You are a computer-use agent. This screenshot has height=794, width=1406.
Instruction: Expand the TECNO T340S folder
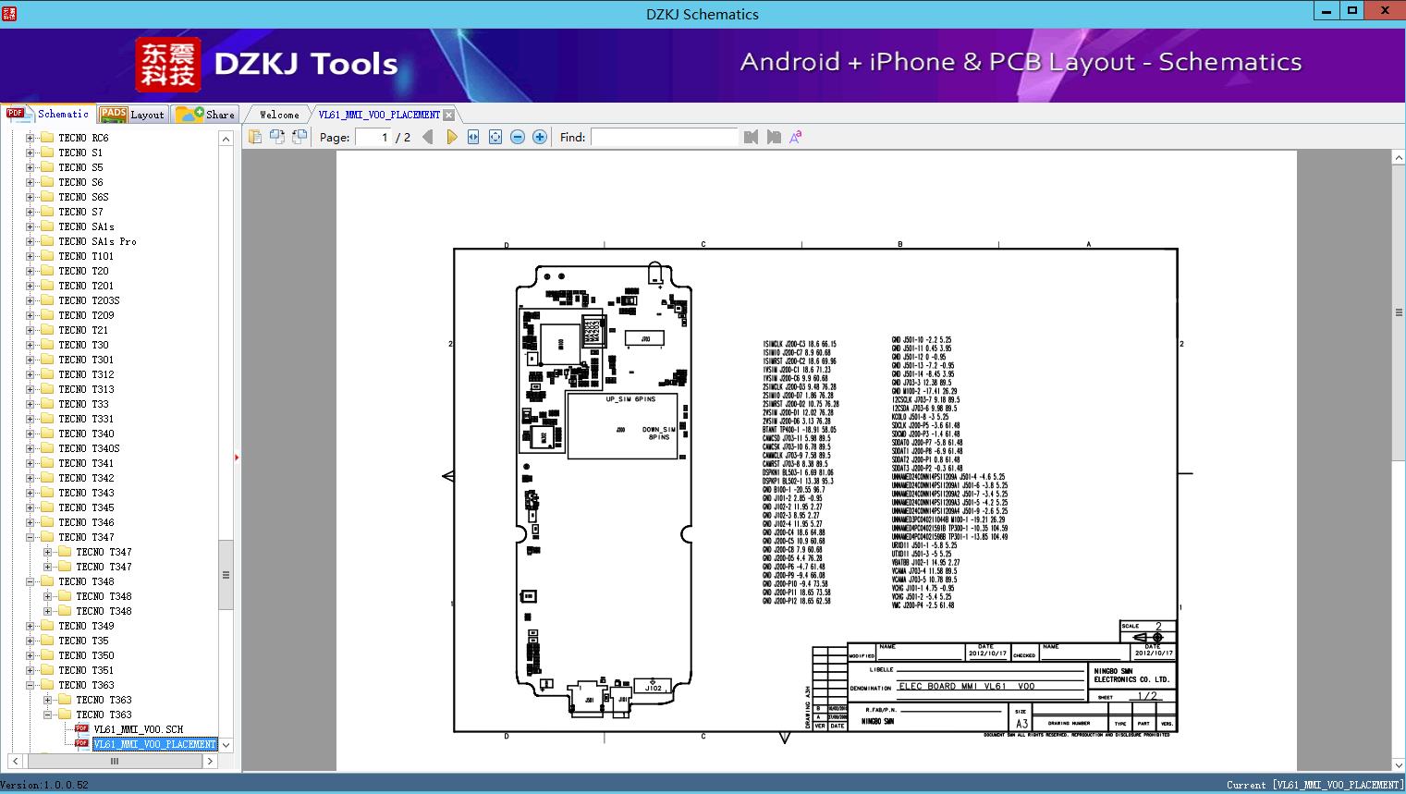point(30,448)
